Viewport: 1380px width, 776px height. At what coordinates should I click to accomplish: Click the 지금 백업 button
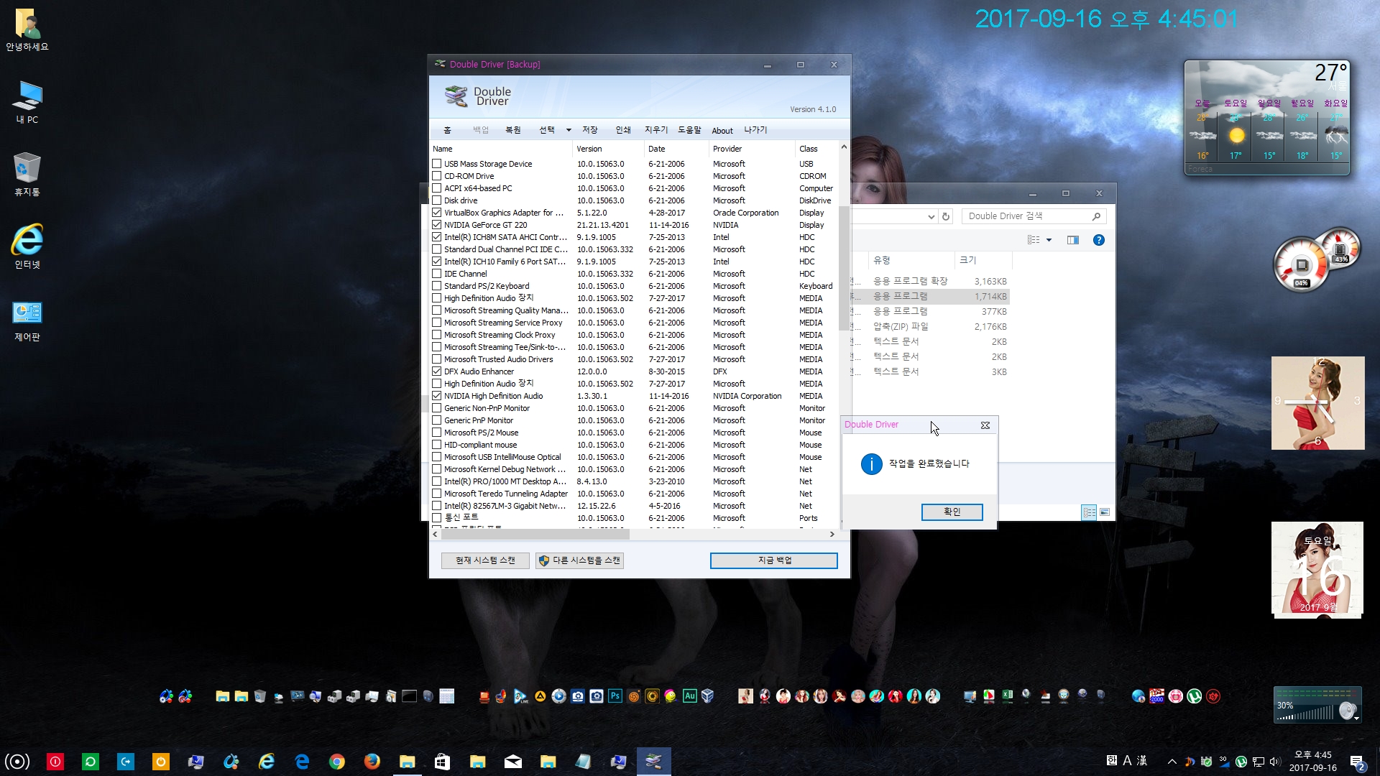[x=774, y=560]
